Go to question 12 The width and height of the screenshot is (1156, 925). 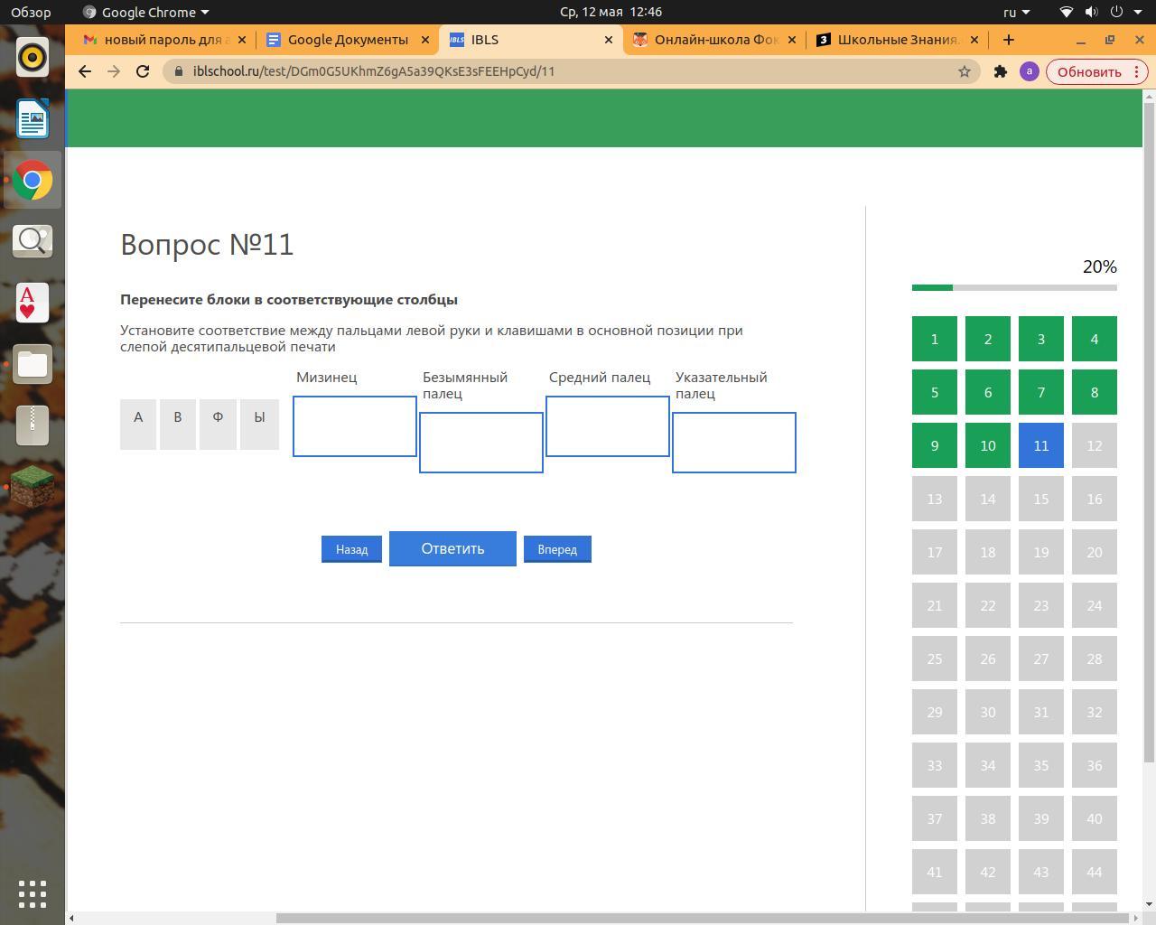(x=1095, y=445)
